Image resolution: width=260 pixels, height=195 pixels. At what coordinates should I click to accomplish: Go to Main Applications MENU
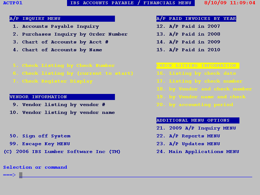(198, 152)
